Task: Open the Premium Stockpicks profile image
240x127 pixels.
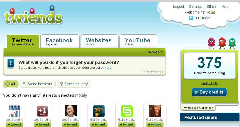Action: point(15,111)
